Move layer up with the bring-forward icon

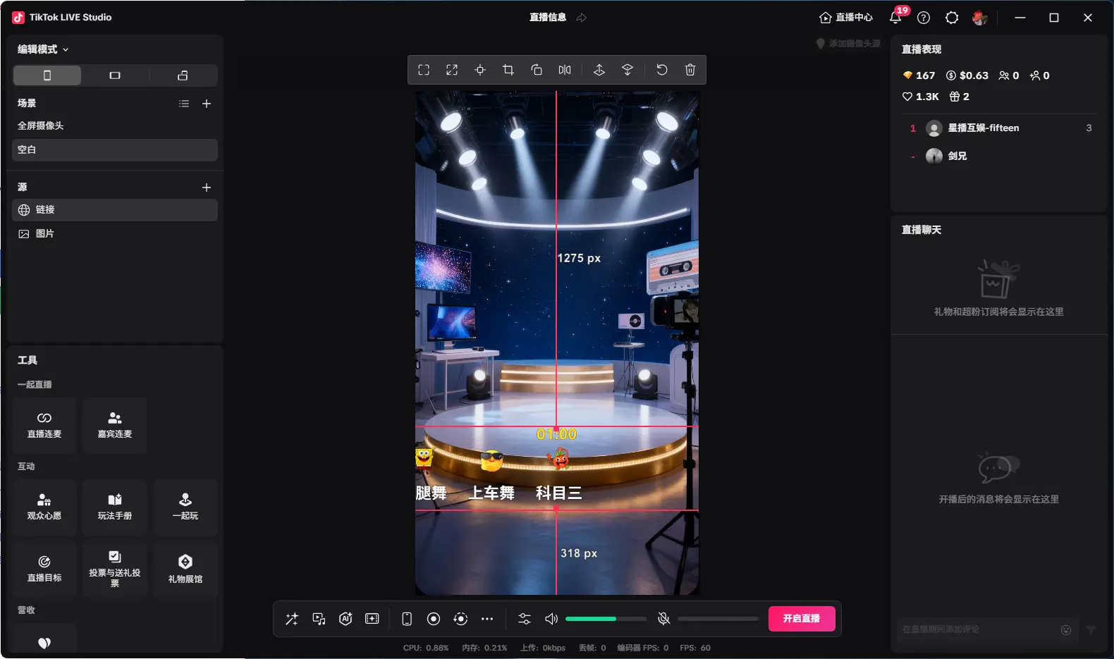pos(599,70)
